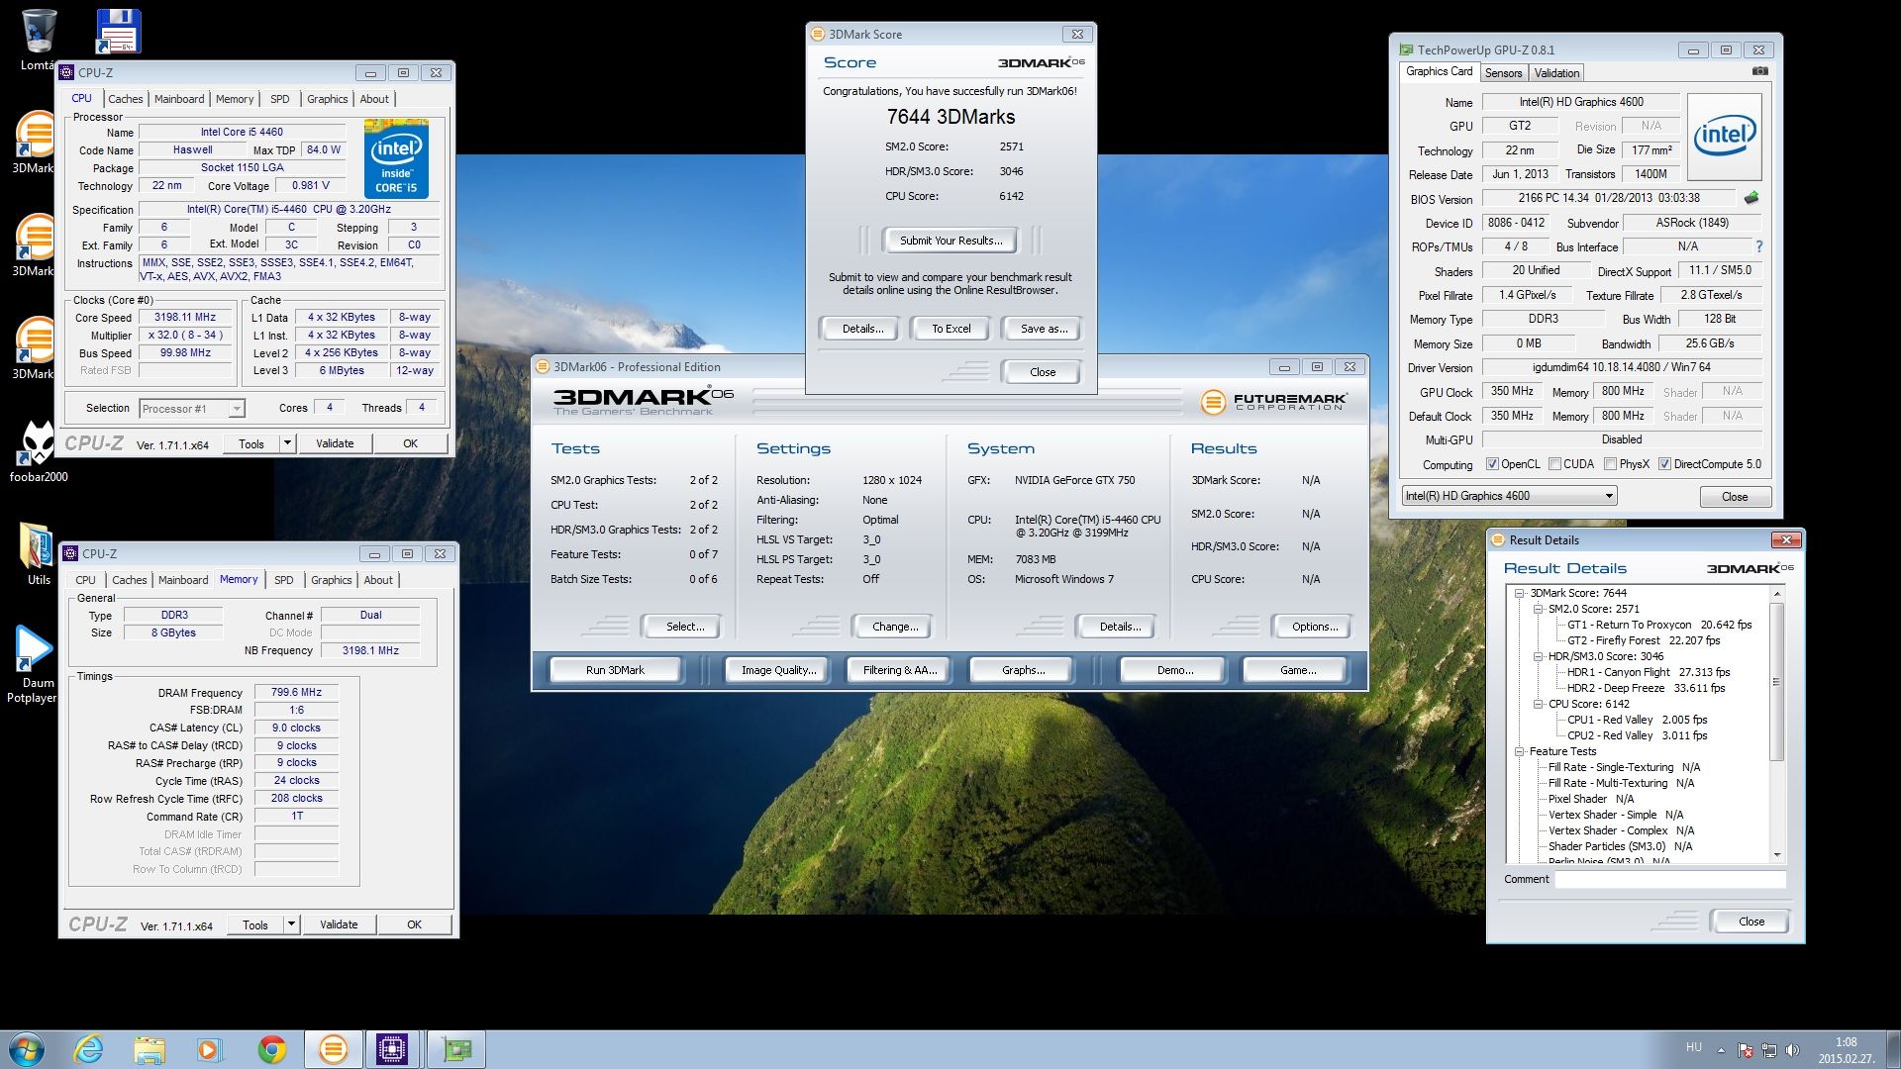The width and height of the screenshot is (1901, 1069).
Task: Click Change... button under Settings
Action: click(x=895, y=627)
